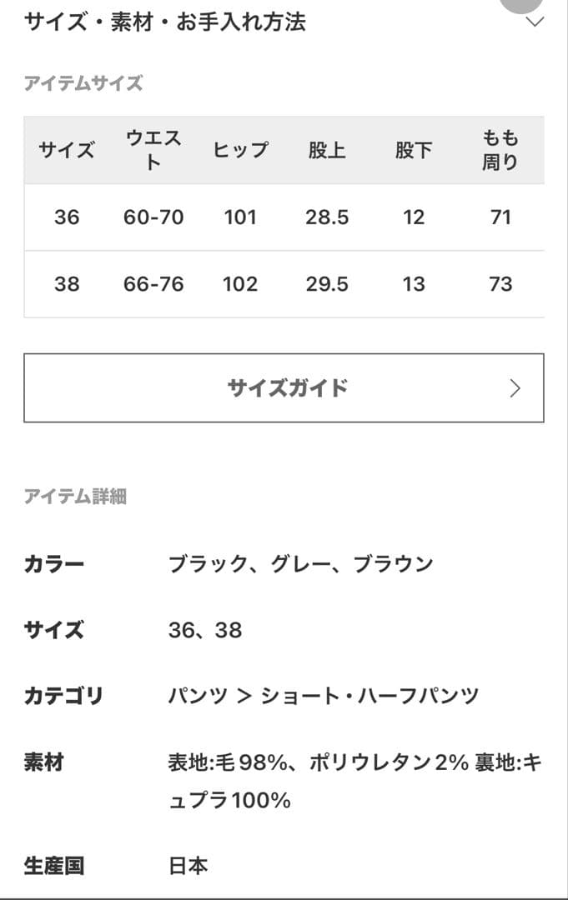
Task: Click the size 38 table row
Action: [x=284, y=284]
